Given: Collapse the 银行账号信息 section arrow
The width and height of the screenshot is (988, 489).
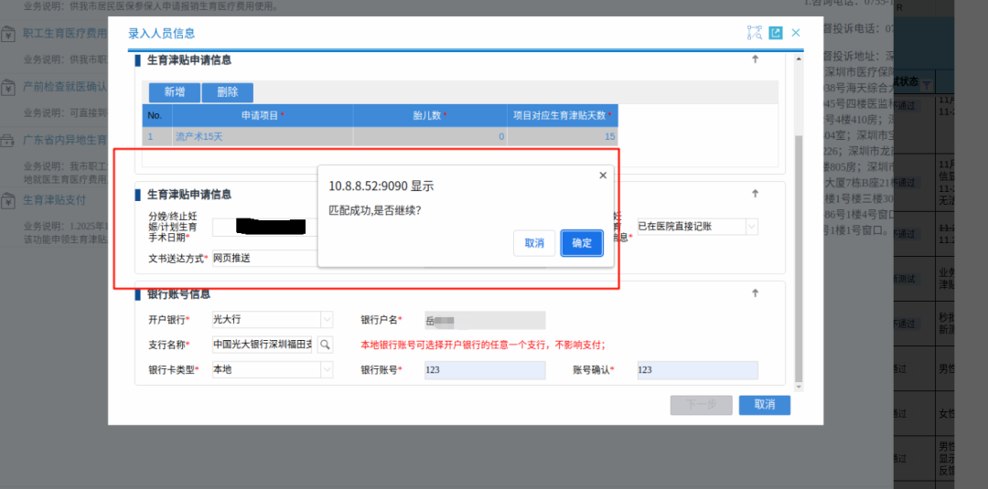Looking at the screenshot, I should pos(755,293).
